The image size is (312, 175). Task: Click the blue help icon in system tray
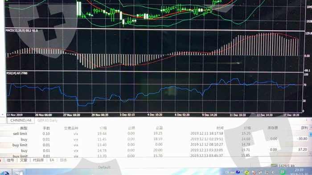[238, 172]
